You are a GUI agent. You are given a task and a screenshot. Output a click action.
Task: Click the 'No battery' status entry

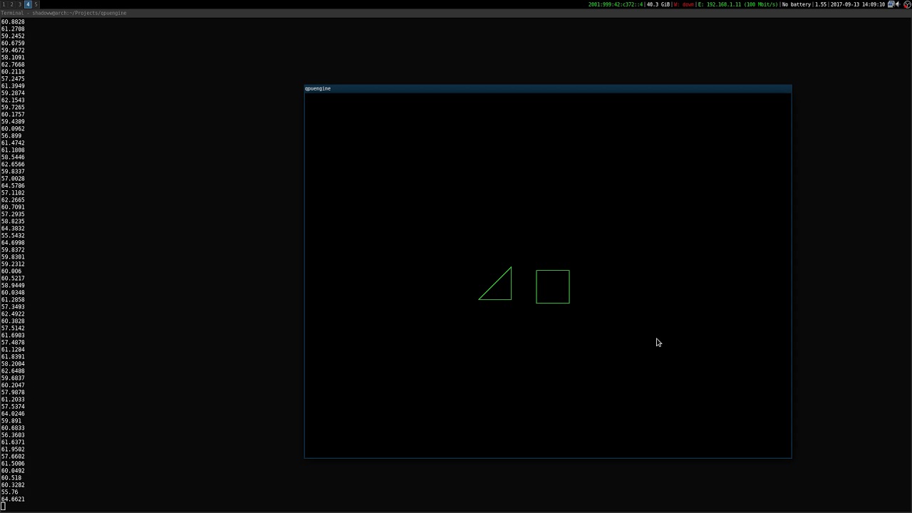coord(797,4)
